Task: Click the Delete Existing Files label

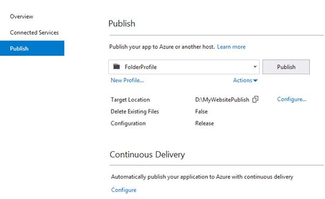Action: (135, 111)
